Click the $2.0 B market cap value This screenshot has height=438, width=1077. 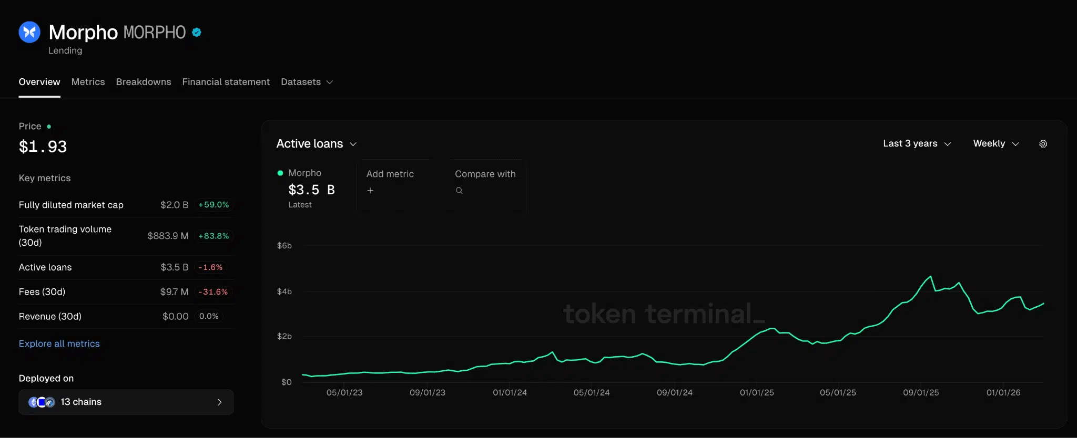175,205
